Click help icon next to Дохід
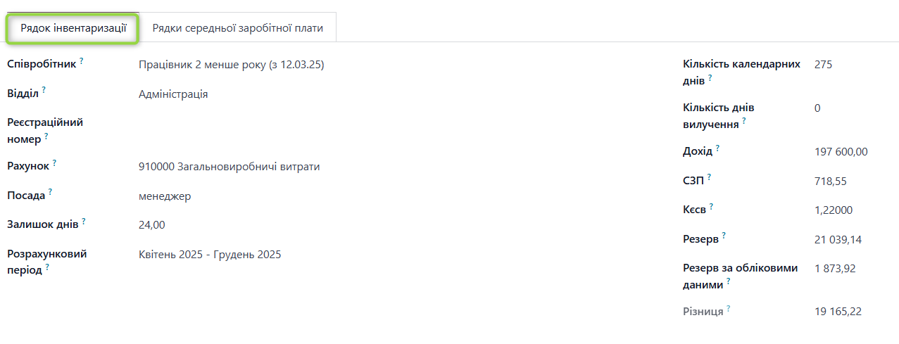899x344 pixels. 717,148
